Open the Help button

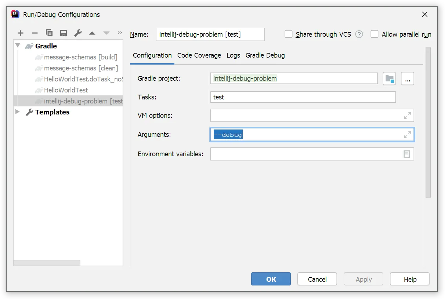pyautogui.click(x=410, y=279)
